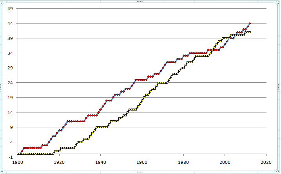Click the right-middle chart sizing handle
Image resolution: width=281 pixels, height=174 pixels.
coord(279,87)
